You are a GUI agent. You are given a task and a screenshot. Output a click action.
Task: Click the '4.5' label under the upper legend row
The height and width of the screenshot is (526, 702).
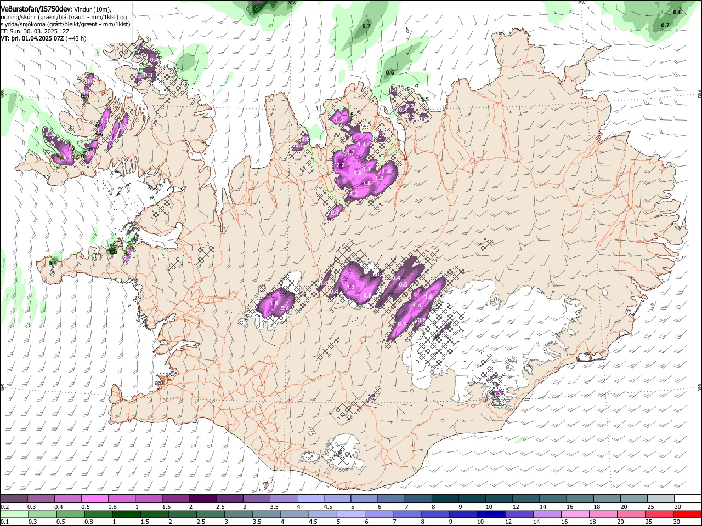328,507
